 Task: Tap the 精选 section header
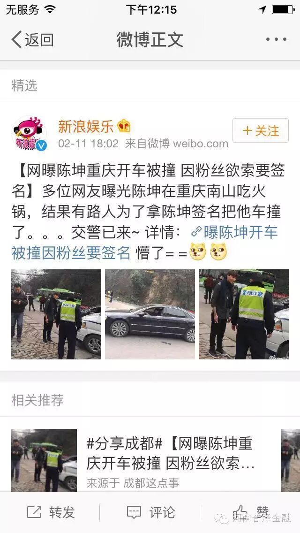pos(24,85)
